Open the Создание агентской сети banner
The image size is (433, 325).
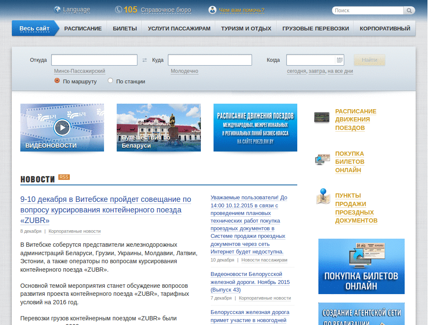pos(362,314)
